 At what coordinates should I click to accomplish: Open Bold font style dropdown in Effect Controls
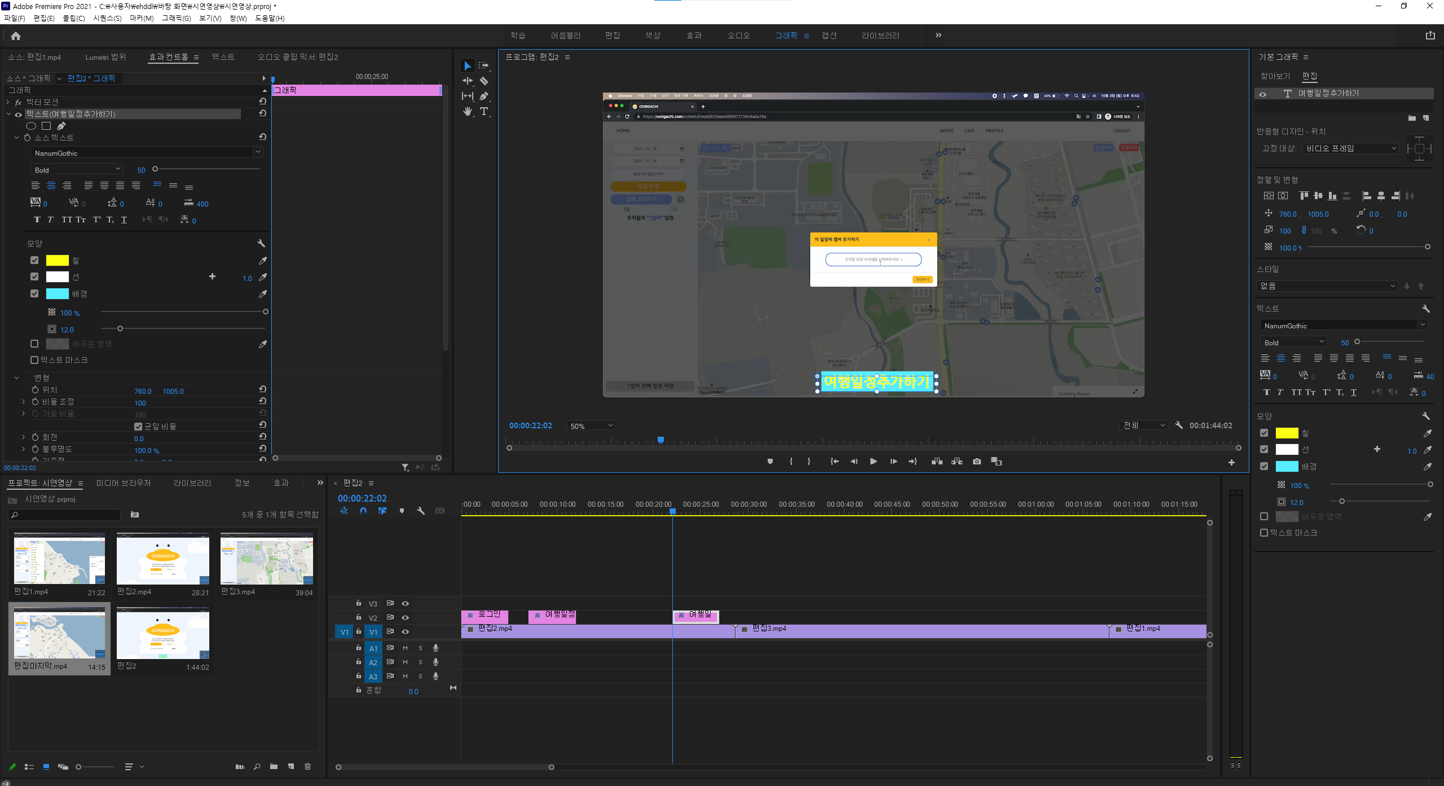click(77, 170)
